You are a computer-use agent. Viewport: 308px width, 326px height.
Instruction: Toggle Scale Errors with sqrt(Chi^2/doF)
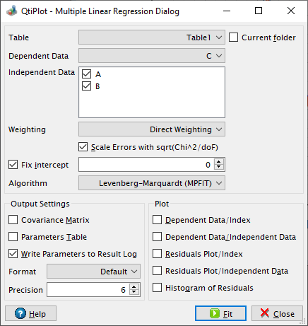[83, 147]
